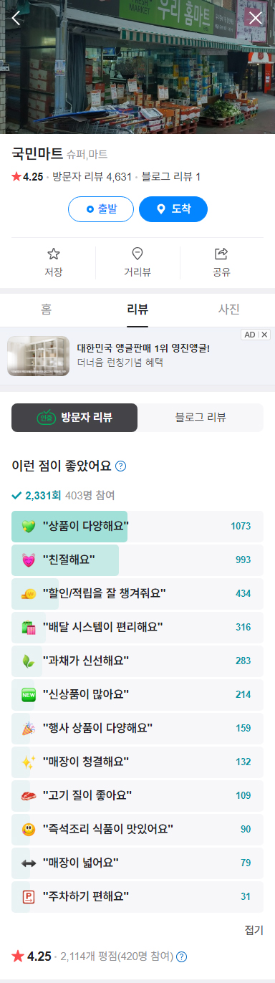Screen dimensions: 275x983
Task: Save this place with the star icon
Action: [54, 254]
